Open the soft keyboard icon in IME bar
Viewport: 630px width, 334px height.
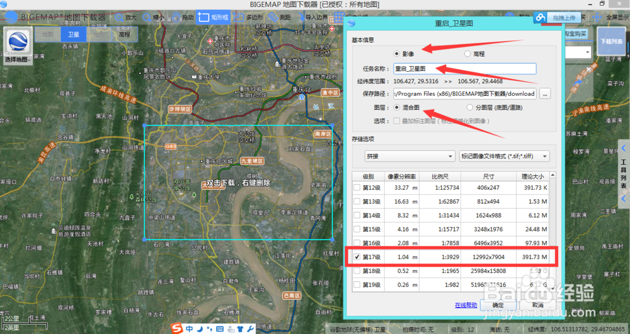coord(220,329)
